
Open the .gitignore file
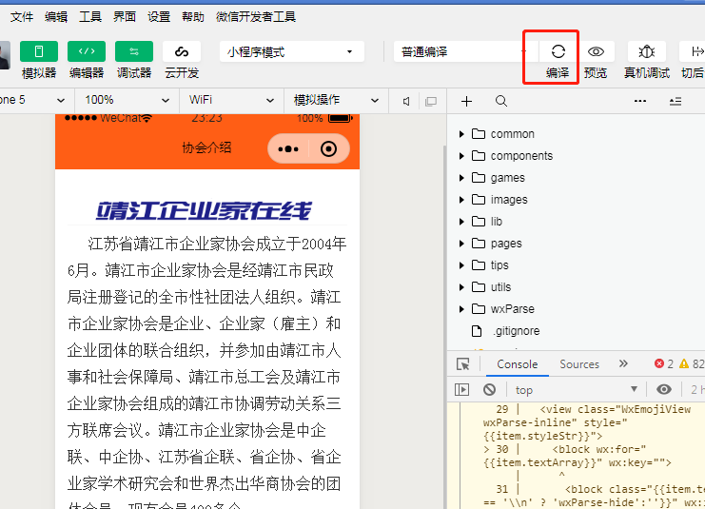point(515,331)
